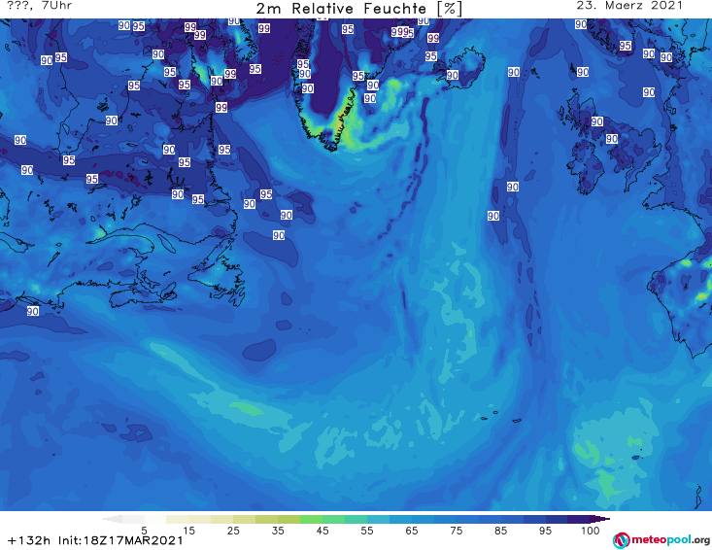Click the '95' tick label on the color scale

click(x=545, y=531)
